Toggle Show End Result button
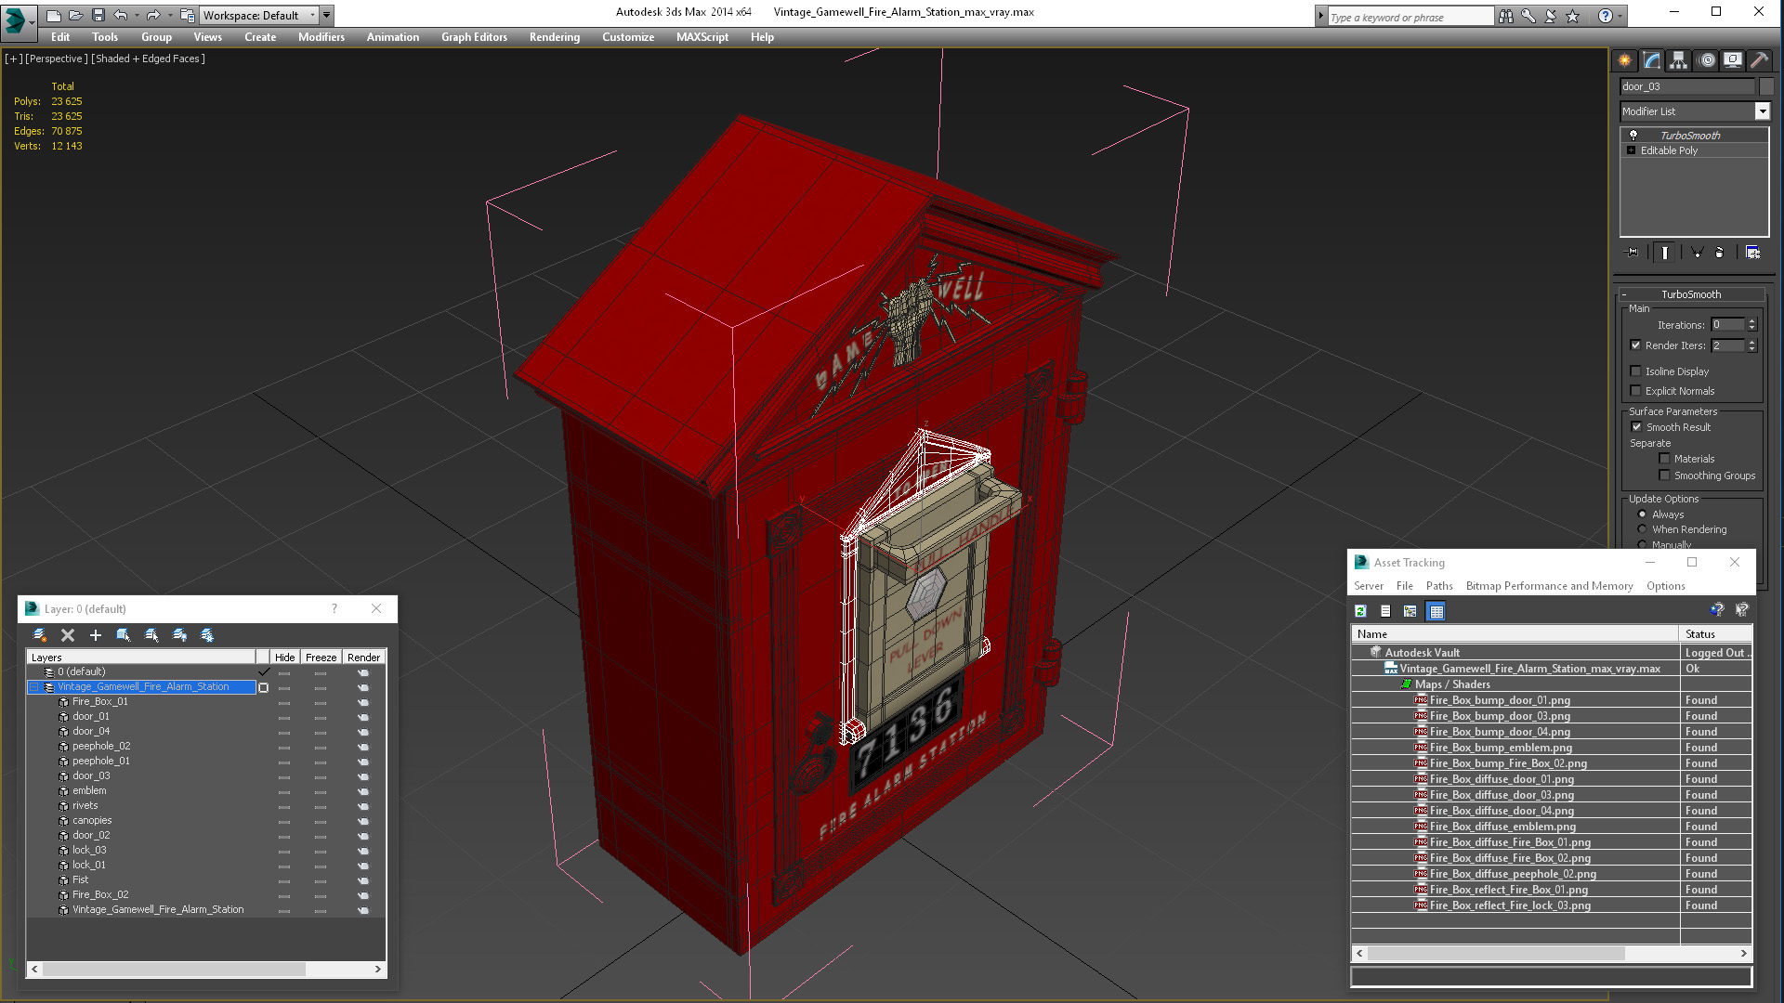 [1664, 253]
